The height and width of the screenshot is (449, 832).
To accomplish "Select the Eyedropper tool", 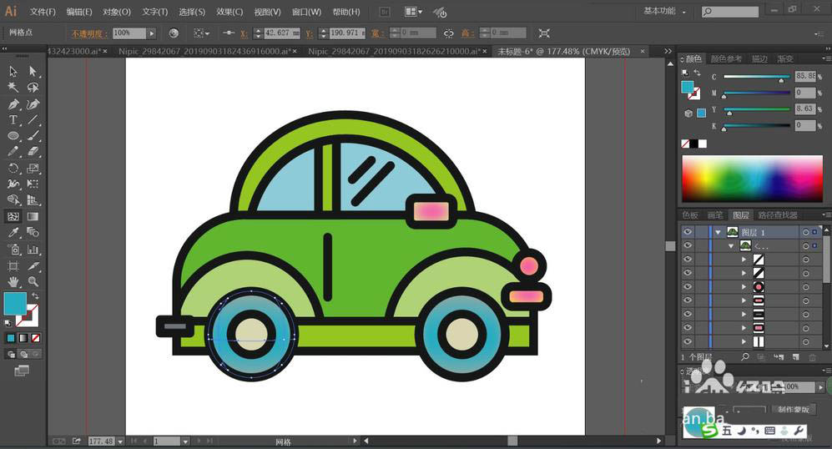I will pyautogui.click(x=13, y=233).
